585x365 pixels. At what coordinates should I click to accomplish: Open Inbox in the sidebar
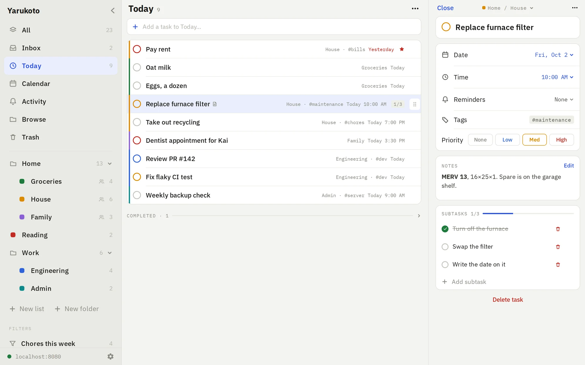pos(61,48)
